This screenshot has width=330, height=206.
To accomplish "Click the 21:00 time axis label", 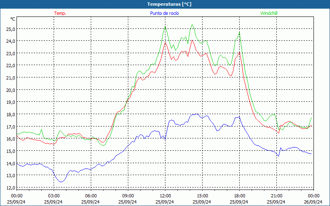I will [276, 196].
